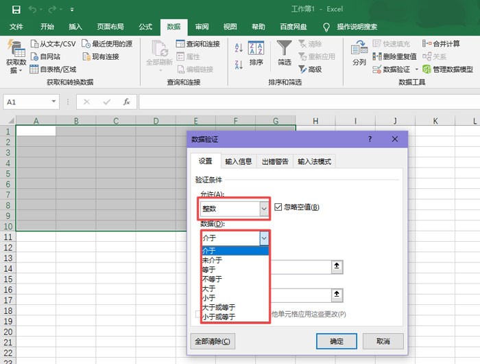Click the Name Box showing A1
This screenshot has width=480, height=364.
pos(31,102)
